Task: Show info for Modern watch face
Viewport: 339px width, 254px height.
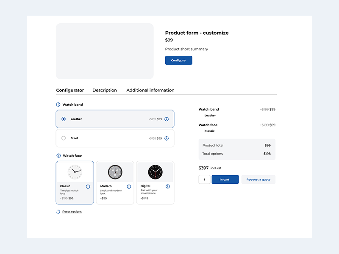Action: 129,187
